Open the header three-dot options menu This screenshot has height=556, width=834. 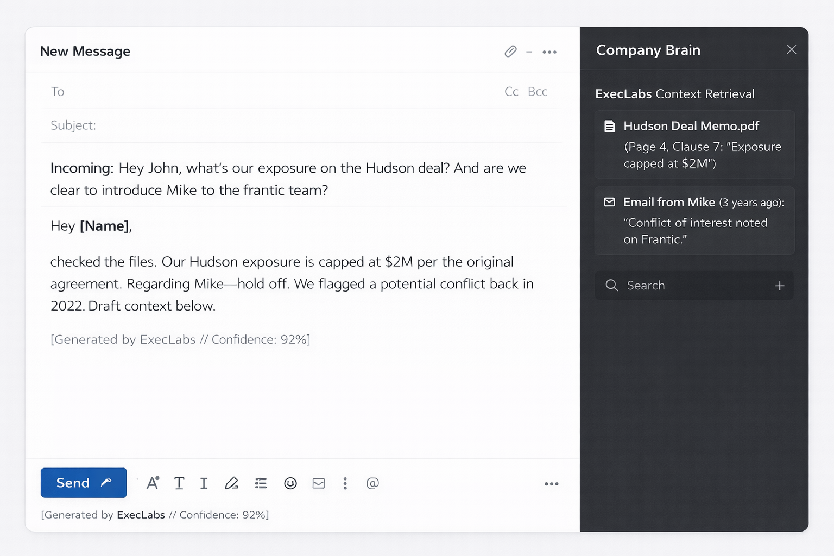tap(549, 52)
